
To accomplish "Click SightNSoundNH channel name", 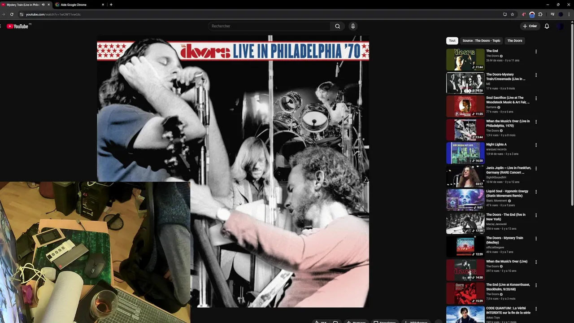I will pyautogui.click(x=496, y=177).
